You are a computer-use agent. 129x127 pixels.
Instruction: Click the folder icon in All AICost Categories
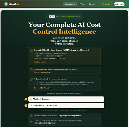31,99
